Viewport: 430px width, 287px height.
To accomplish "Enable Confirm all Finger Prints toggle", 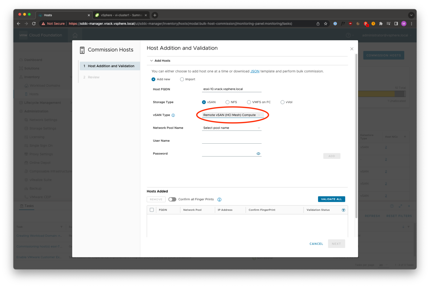I will point(172,199).
